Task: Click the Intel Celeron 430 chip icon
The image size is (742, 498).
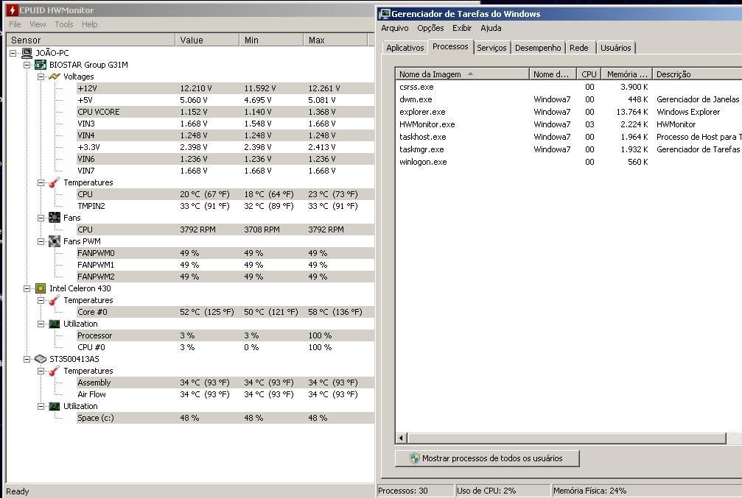Action: point(41,288)
